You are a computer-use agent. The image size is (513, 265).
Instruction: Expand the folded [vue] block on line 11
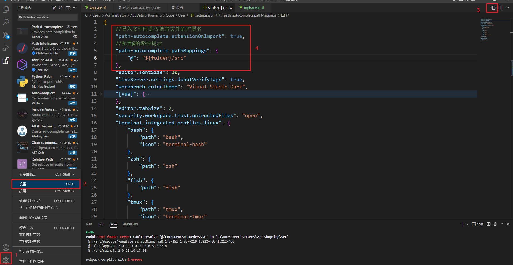101,94
